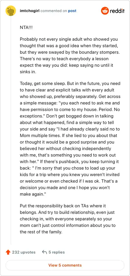
Task: Click the line starting "exceptions." Don't get bogged
Action: click(67, 116)
